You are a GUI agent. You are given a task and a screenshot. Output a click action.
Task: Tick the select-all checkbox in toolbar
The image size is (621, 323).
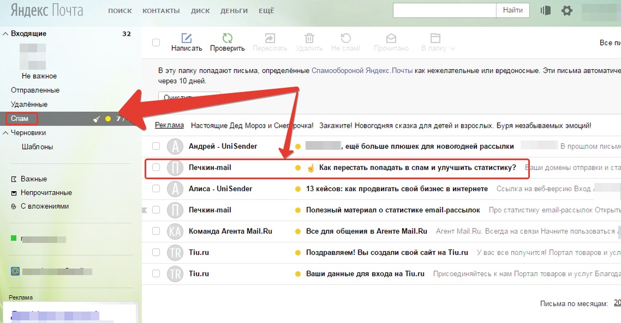pyautogui.click(x=156, y=42)
